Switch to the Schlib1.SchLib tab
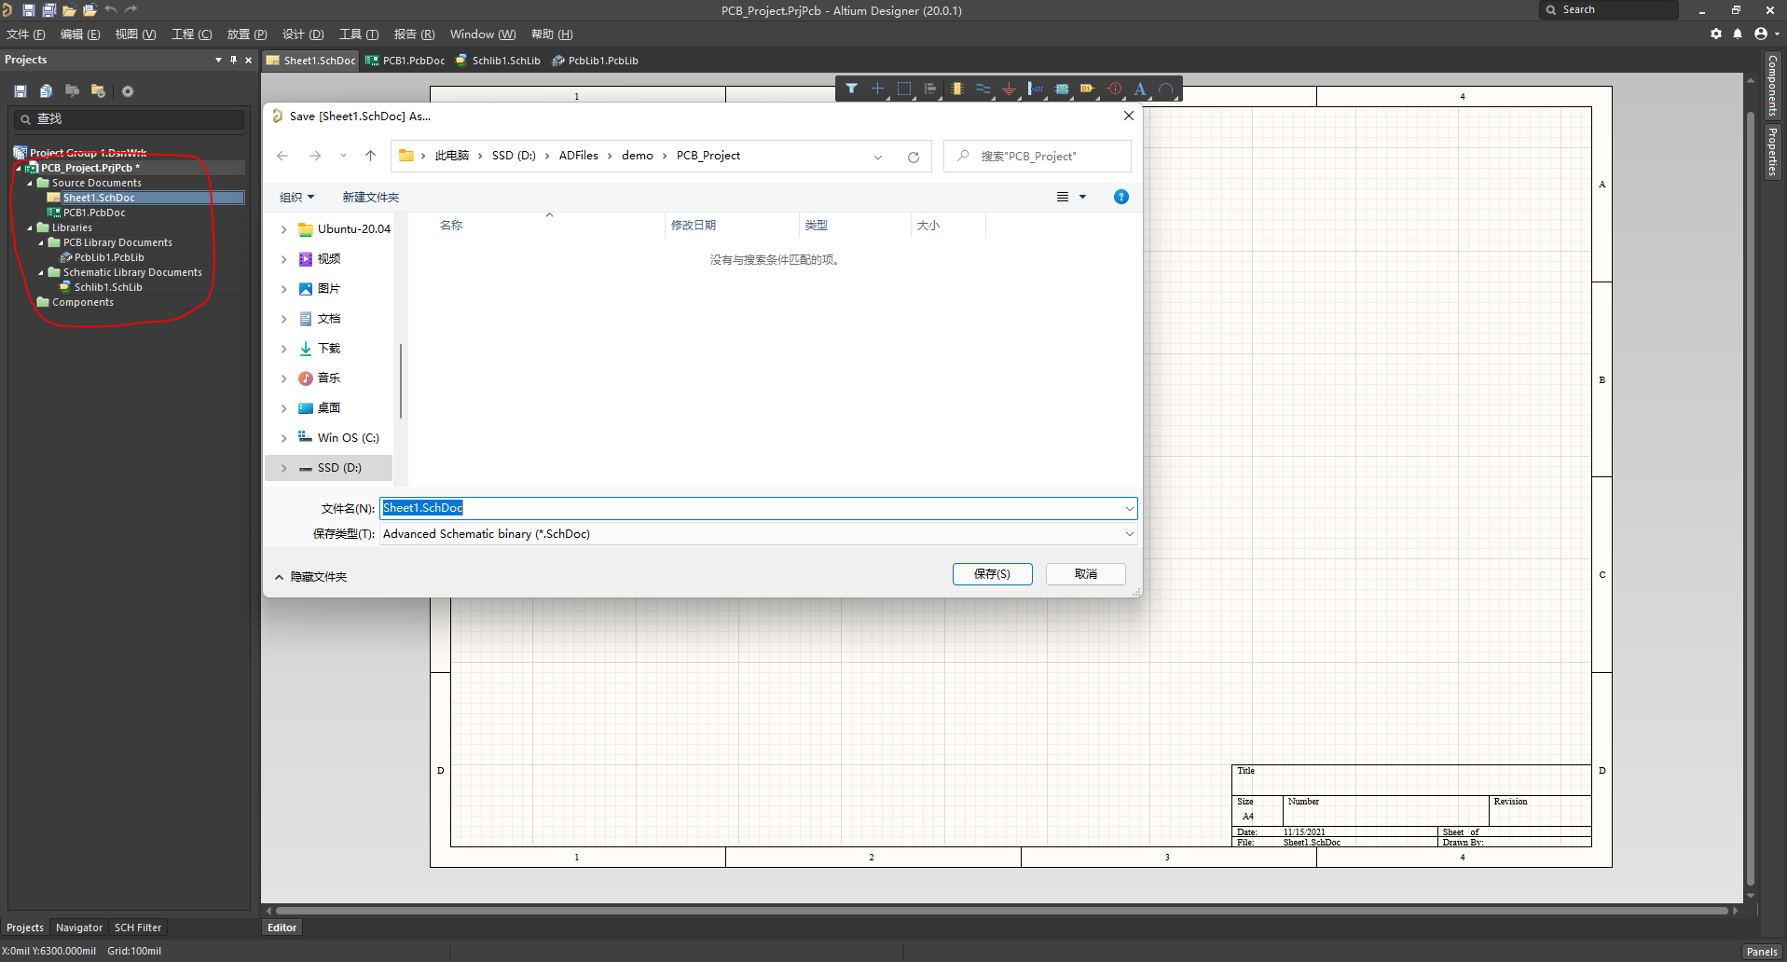Image resolution: width=1787 pixels, height=962 pixels. coord(498,61)
